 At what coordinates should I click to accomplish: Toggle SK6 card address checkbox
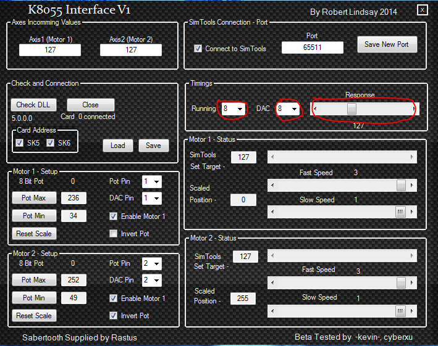coord(50,143)
